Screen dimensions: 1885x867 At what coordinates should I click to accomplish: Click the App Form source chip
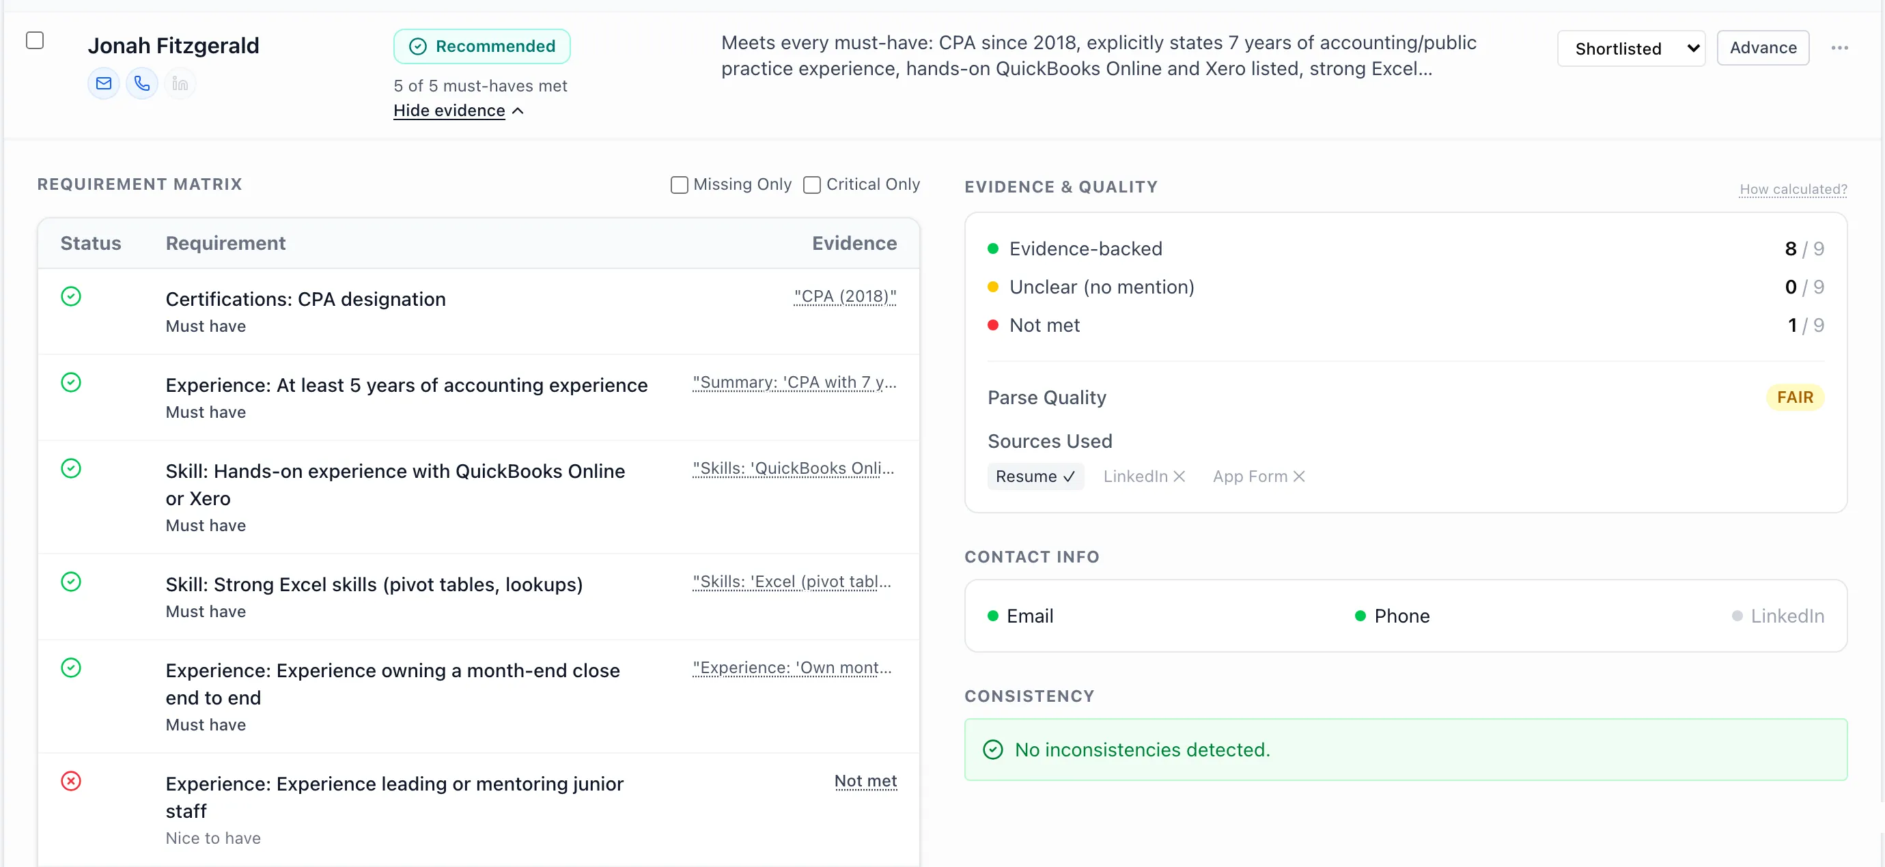coord(1259,477)
